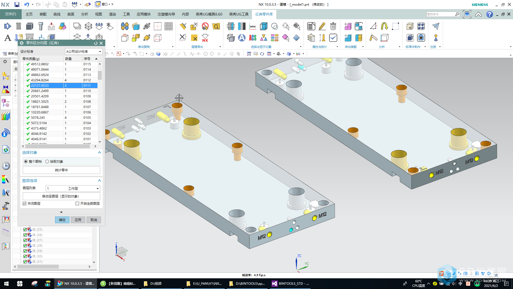Click the dialog reset arrow icon

click(96, 43)
